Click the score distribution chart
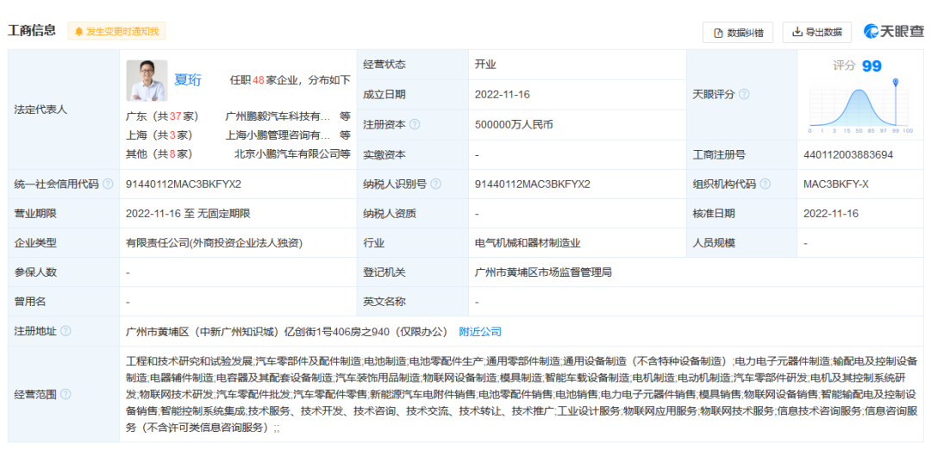This screenshot has height=450, width=931. pos(860,105)
